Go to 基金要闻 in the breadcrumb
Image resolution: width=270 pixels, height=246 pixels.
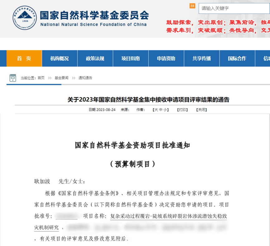(x=61, y=78)
